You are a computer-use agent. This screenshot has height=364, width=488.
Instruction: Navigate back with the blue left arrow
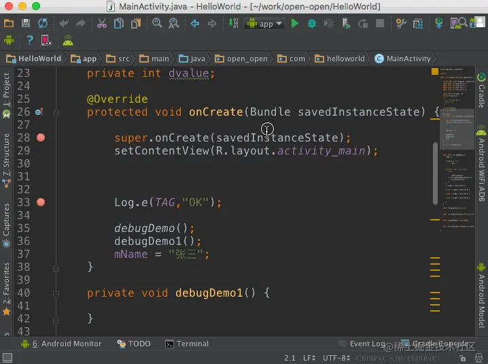tap(195, 23)
